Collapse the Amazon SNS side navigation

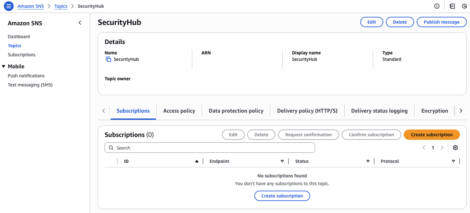80,23
